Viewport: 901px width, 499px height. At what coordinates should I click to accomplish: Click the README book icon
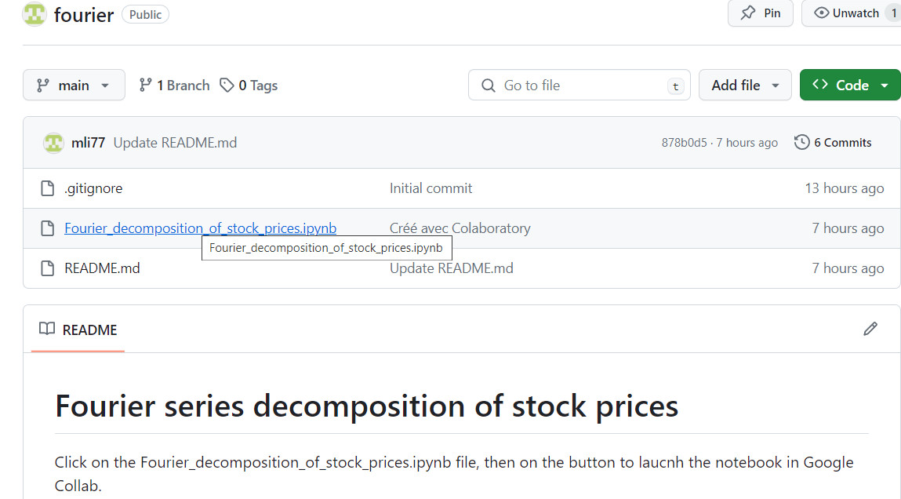coord(47,329)
